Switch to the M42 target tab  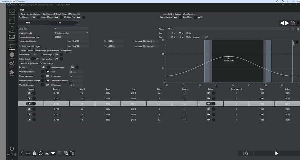click(x=28, y=23)
